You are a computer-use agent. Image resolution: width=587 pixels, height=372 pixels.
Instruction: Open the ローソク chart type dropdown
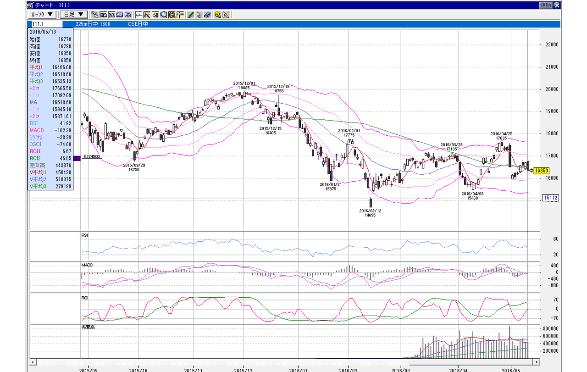point(42,15)
